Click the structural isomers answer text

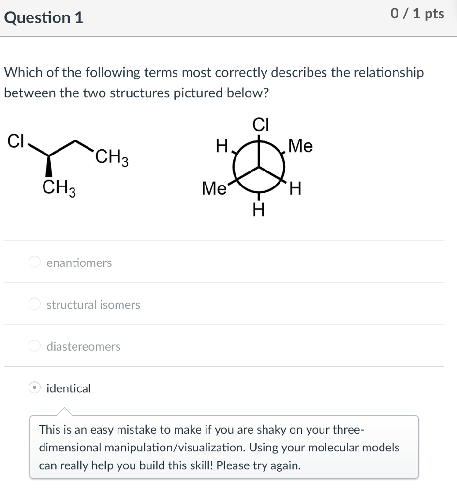click(x=93, y=304)
